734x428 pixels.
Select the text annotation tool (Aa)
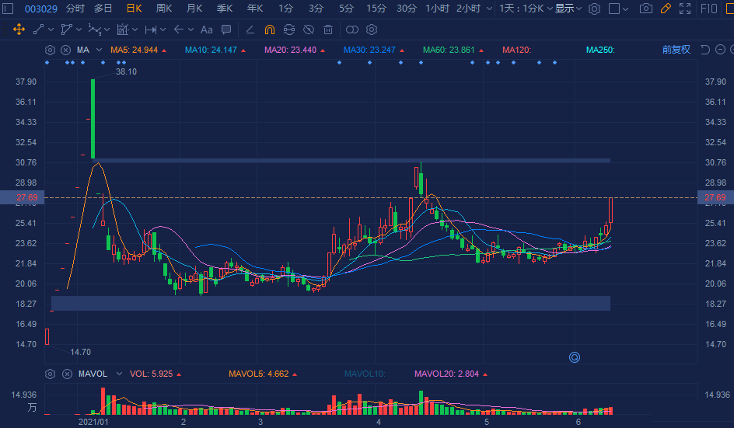tap(206, 30)
